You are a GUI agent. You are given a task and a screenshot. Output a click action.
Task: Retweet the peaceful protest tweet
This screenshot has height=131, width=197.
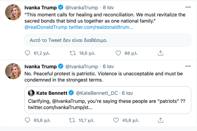coord(72,120)
